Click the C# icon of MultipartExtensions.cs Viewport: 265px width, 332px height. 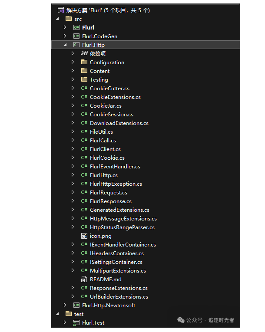pos(84,270)
